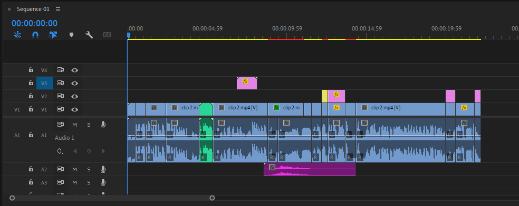Viewport: 519px width, 206px height.
Task: Select the clip 2.mp4 [V] clip after the green clip
Action: point(241,109)
